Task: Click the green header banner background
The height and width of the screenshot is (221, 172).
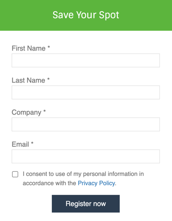Action: click(x=23, y=15)
